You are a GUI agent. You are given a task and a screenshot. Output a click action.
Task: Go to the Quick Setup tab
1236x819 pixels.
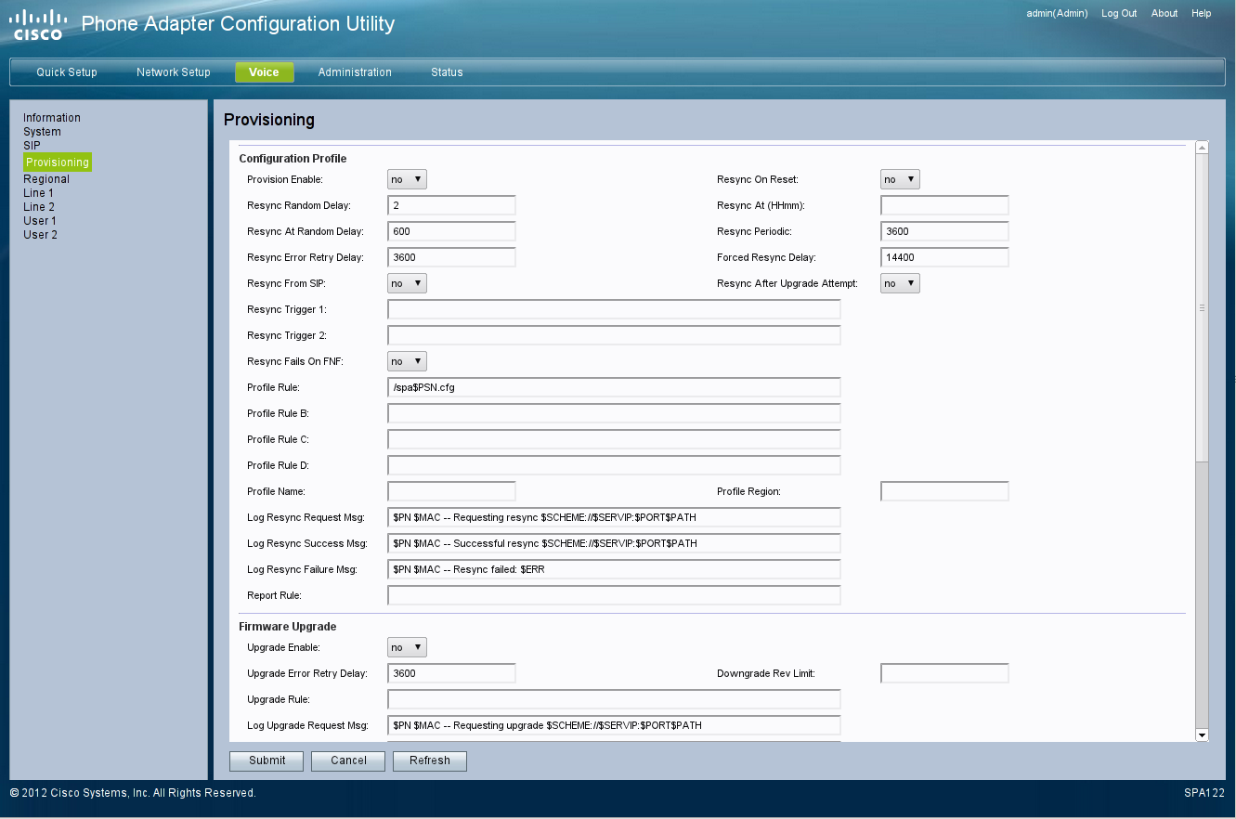[x=67, y=72]
